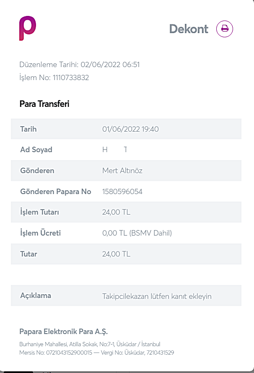Click the Gönderen label
This screenshot has height=373, width=254.
point(37,171)
